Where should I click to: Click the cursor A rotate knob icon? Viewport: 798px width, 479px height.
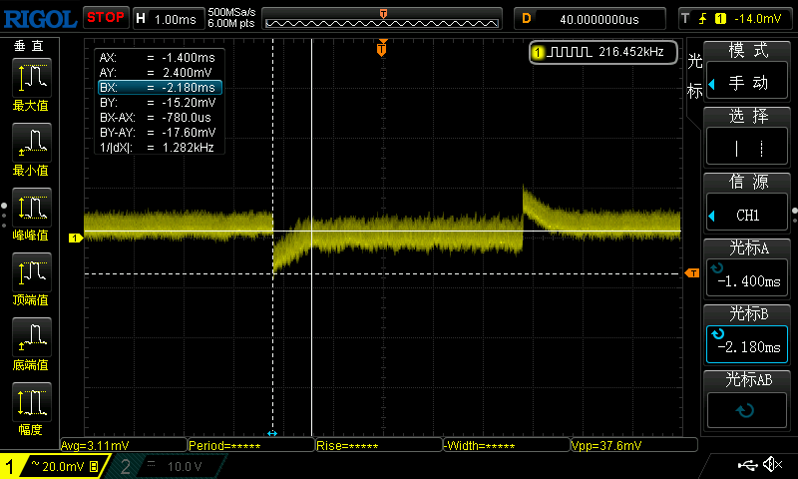pyautogui.click(x=717, y=267)
